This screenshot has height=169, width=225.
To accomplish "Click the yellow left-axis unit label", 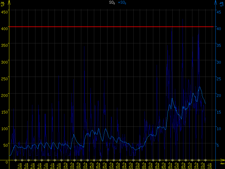I will click(x=3, y=3).
